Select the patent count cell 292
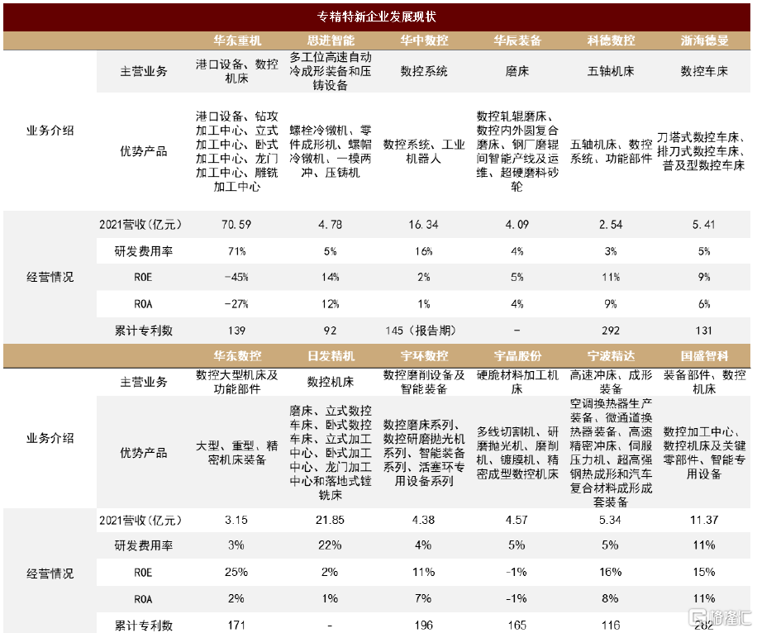757x633 pixels. pyautogui.click(x=611, y=331)
